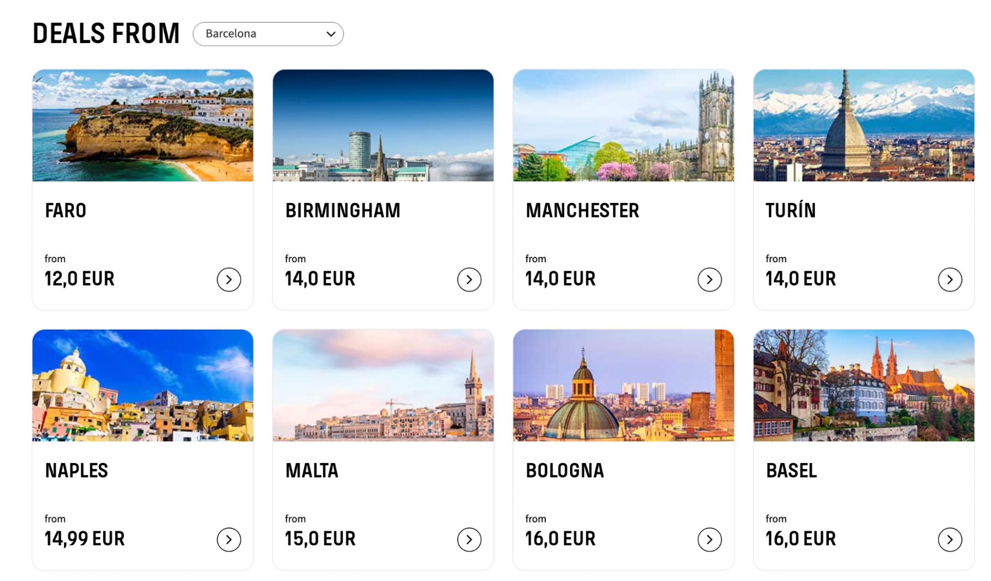Click the arrow icon on the Naples card
991x581 pixels.
click(x=228, y=539)
